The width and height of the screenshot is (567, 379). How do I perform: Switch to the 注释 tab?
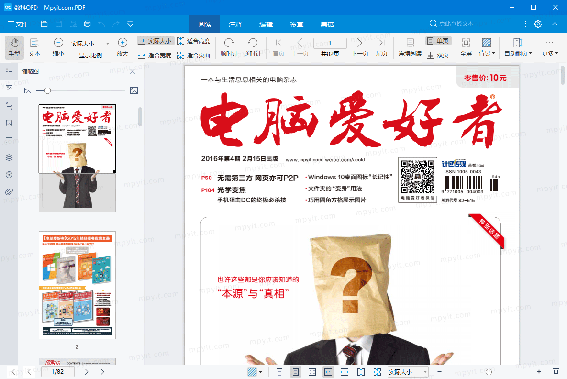pyautogui.click(x=235, y=24)
